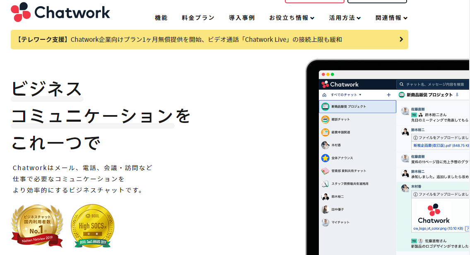Click the home icon in app sidebar
This screenshot has height=255, width=470.
point(324,95)
